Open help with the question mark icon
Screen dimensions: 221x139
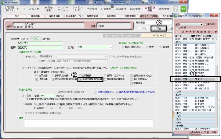point(176,9)
